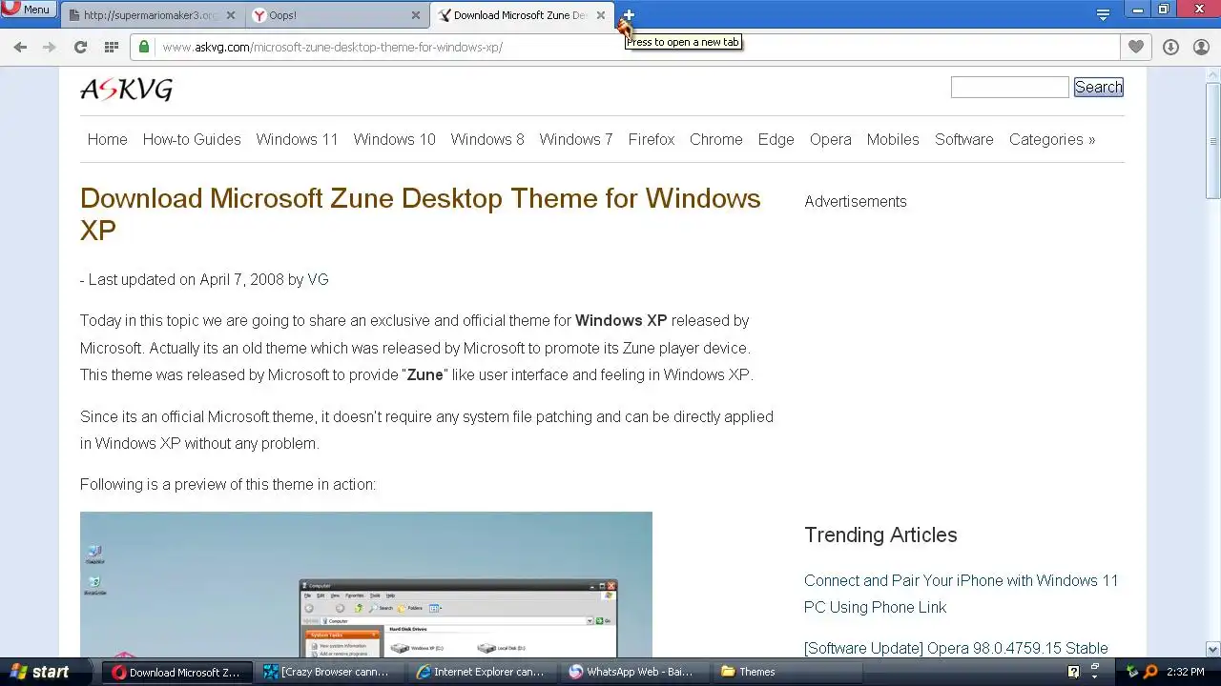This screenshot has width=1221, height=686.
Task: Click the Trending Articles heading
Action: [x=880, y=535]
